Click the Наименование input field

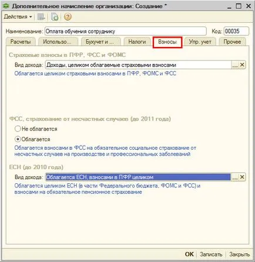click(126, 31)
